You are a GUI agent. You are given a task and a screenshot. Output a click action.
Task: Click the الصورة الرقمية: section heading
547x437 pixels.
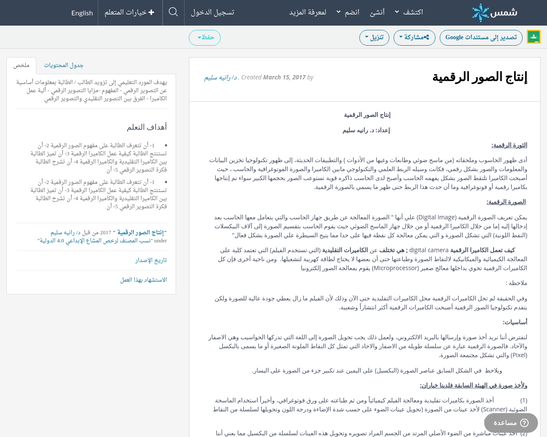click(x=506, y=202)
